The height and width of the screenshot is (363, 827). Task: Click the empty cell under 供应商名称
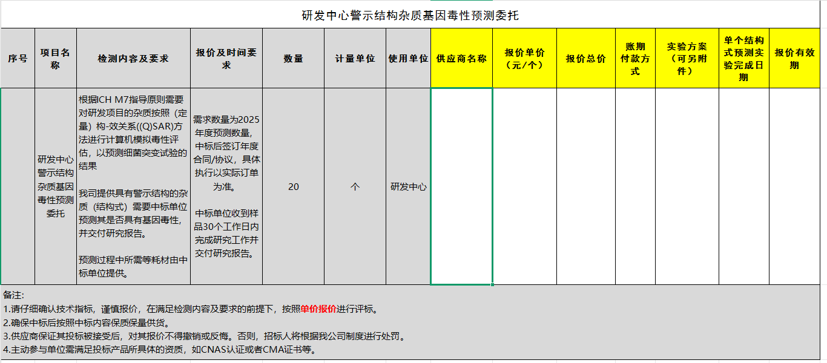pos(461,187)
